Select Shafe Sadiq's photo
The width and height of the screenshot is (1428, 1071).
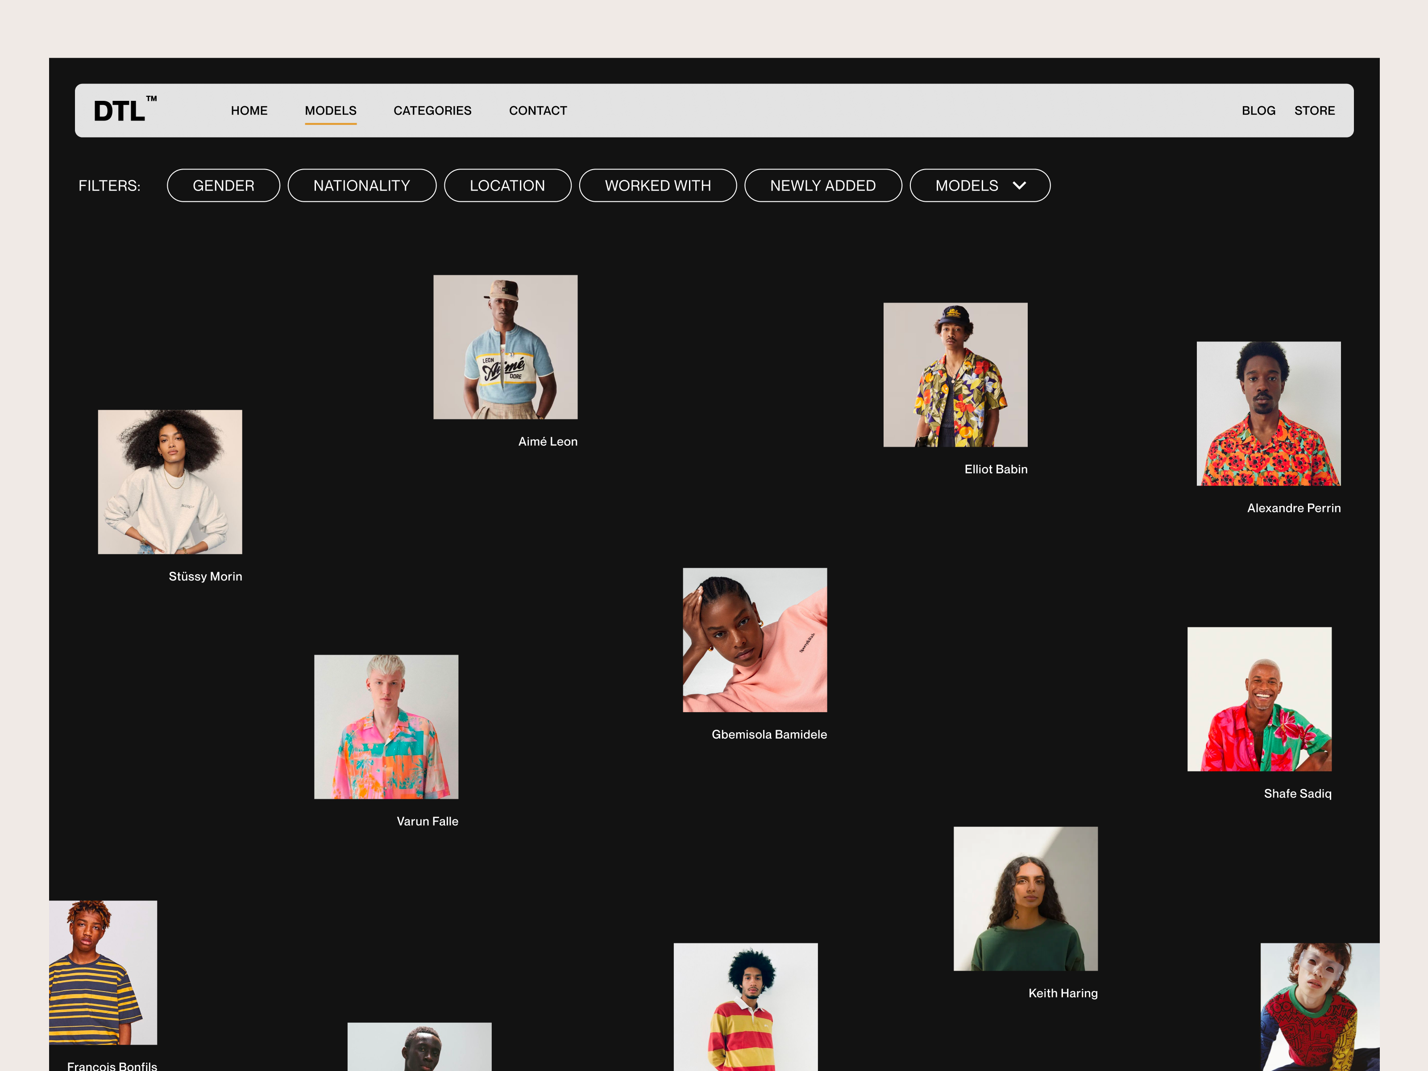(x=1258, y=699)
